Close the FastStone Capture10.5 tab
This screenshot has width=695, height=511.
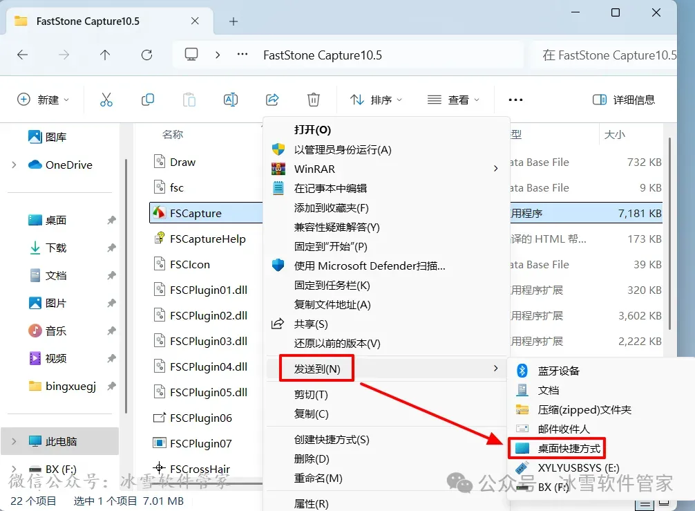pos(195,21)
